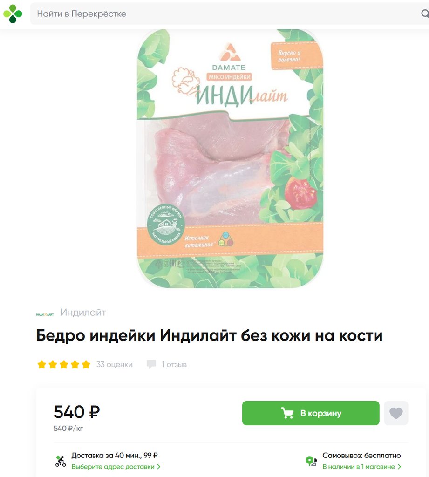429x477 pixels.
Task: Expand "Выберите адрес доставки" chevron link
Action: 116,467
